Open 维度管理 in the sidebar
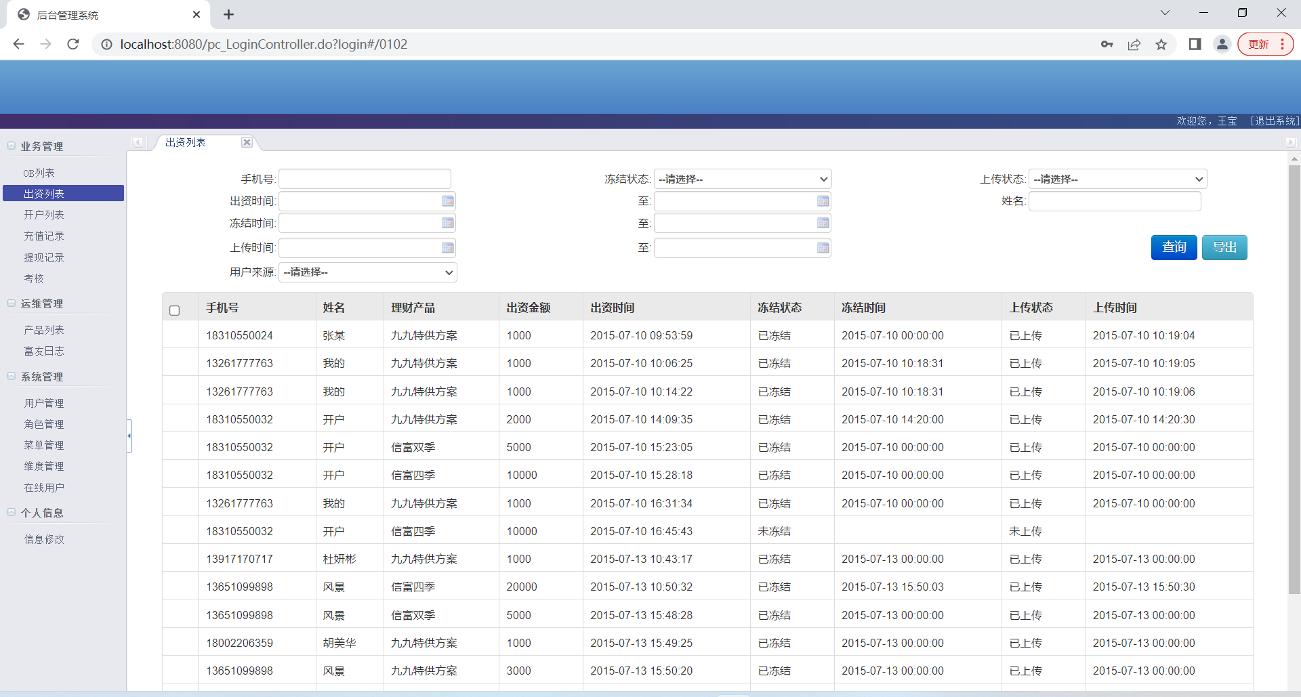Viewport: 1301px width, 697px height. pos(44,466)
